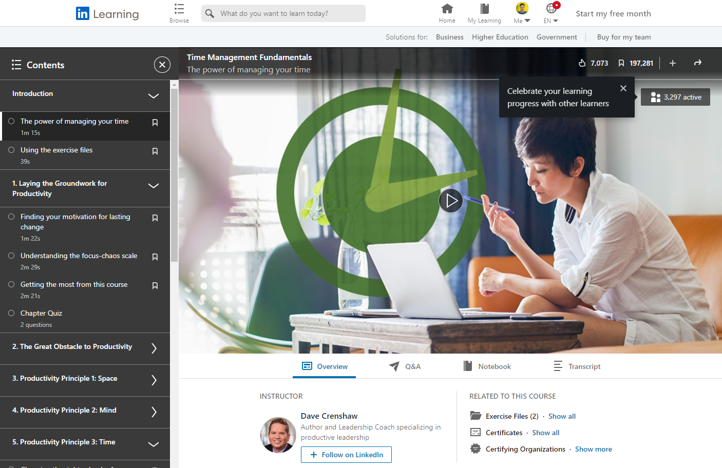722x468 pixels.
Task: Show more Certifying Organizations
Action: (x=593, y=449)
